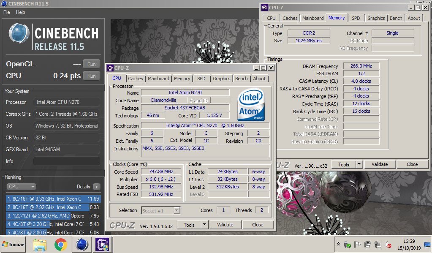The width and height of the screenshot is (432, 253).
Task: Run the CPU benchmark
Action: point(92,76)
